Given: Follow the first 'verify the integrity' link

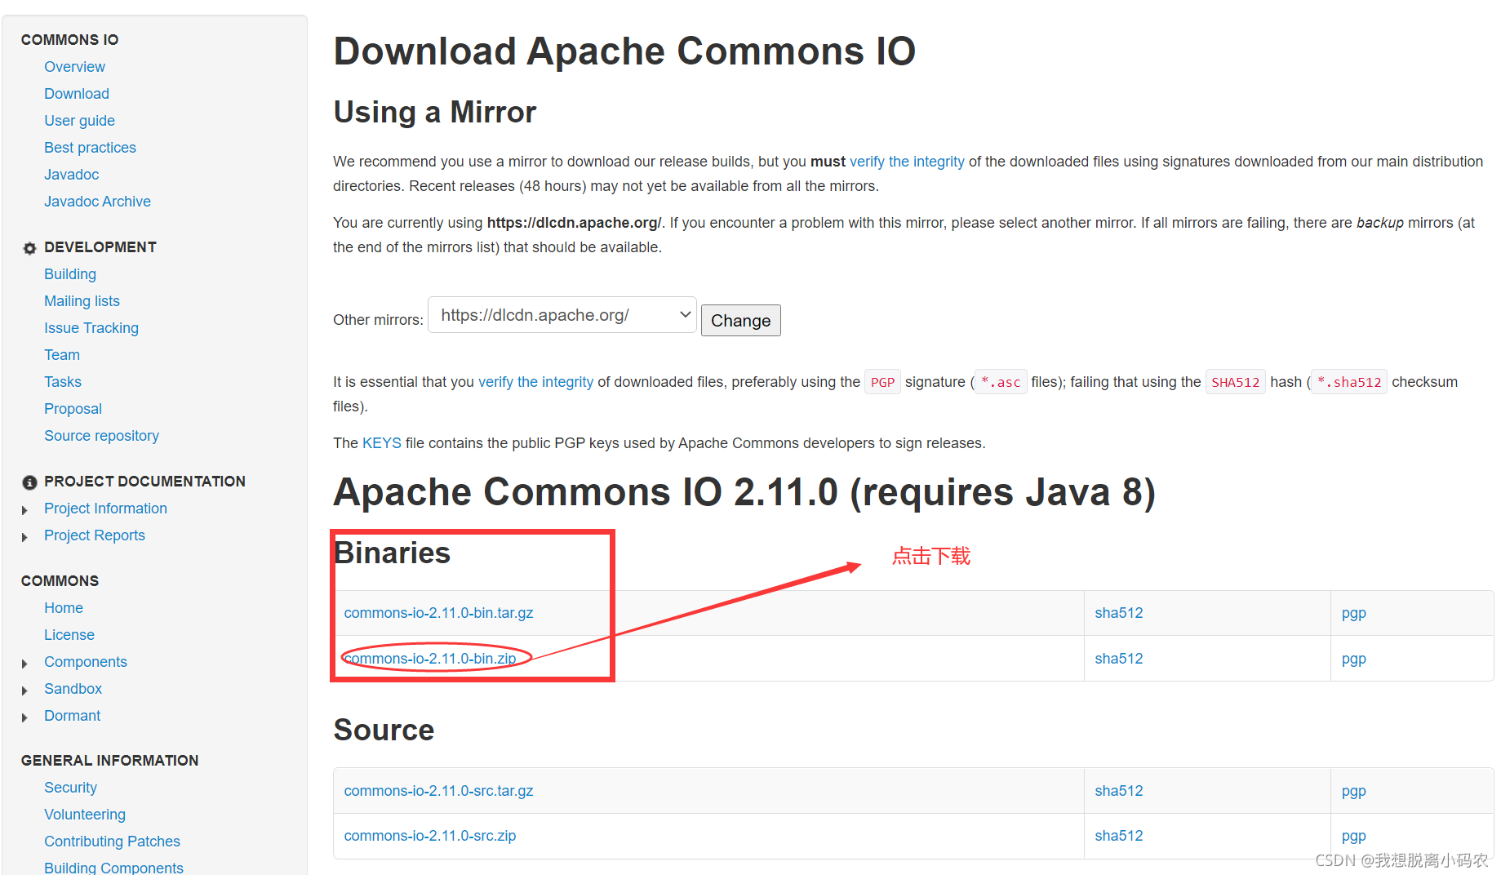Looking at the screenshot, I should [907, 162].
